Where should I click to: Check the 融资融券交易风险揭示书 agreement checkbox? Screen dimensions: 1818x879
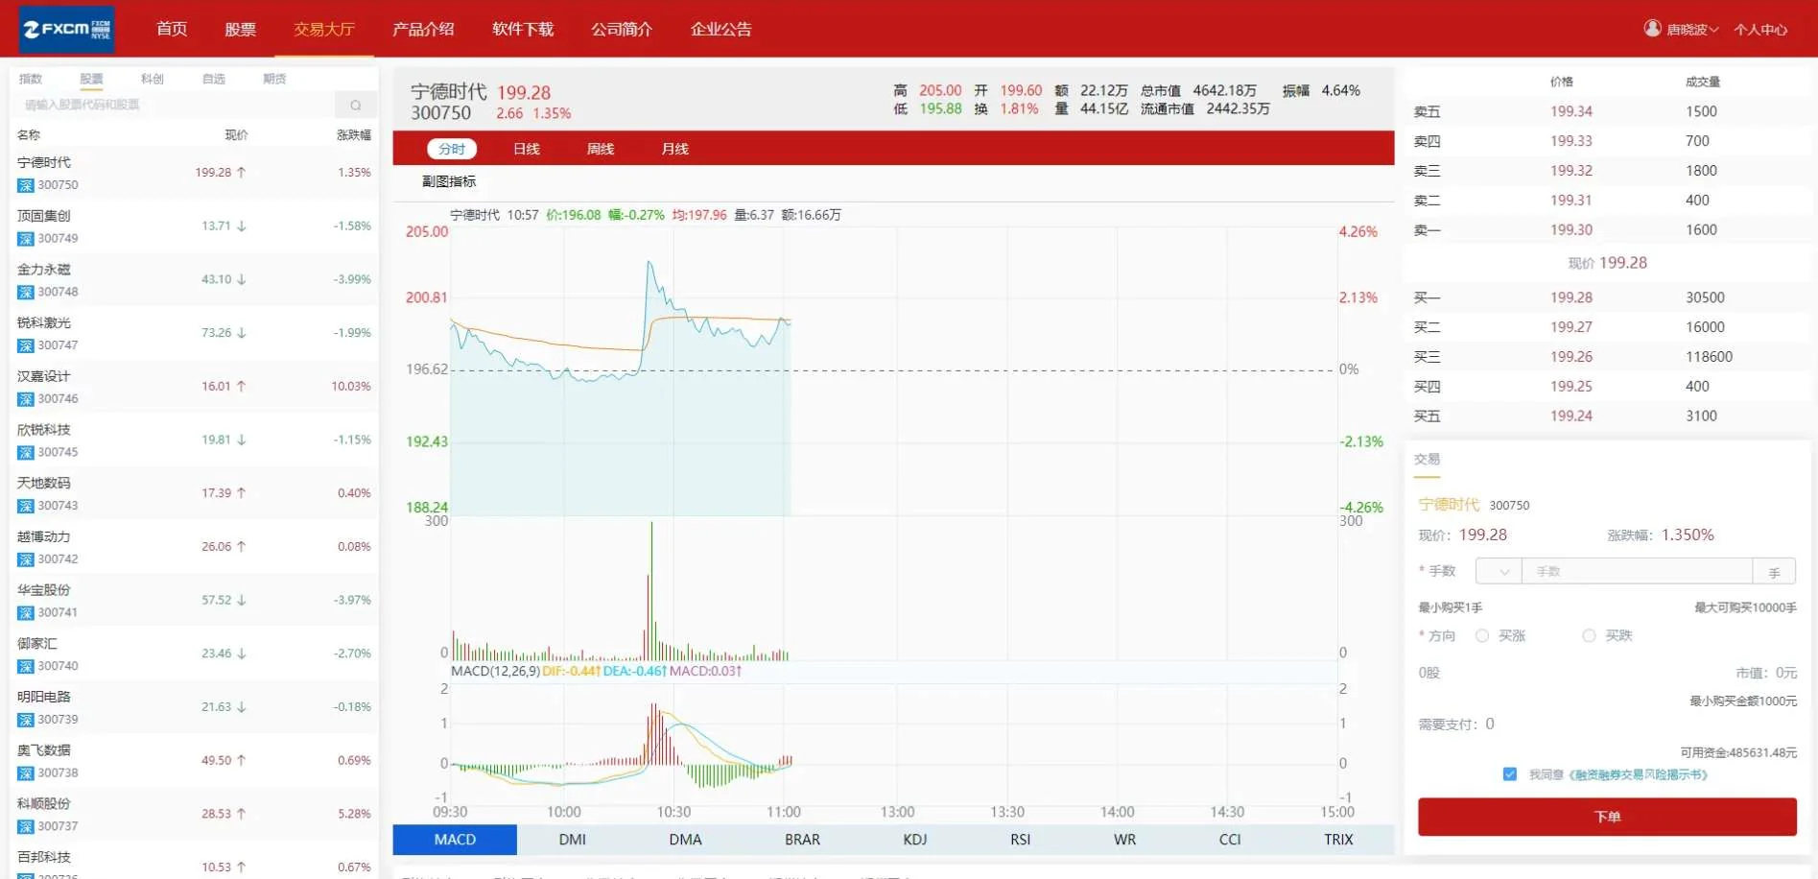pyautogui.click(x=1509, y=773)
